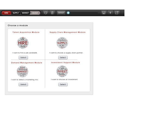Viewport: 163px width, 122px height.
Task: Click 'I want to choose an investment.'
Action: [x=64, y=79]
